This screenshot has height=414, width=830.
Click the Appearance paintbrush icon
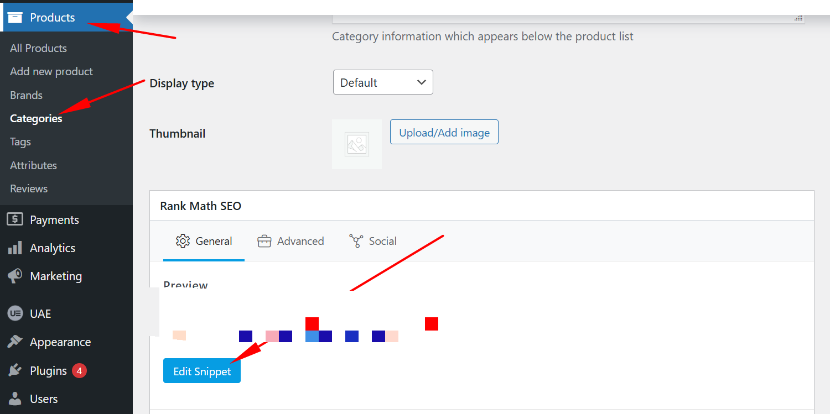coord(15,342)
